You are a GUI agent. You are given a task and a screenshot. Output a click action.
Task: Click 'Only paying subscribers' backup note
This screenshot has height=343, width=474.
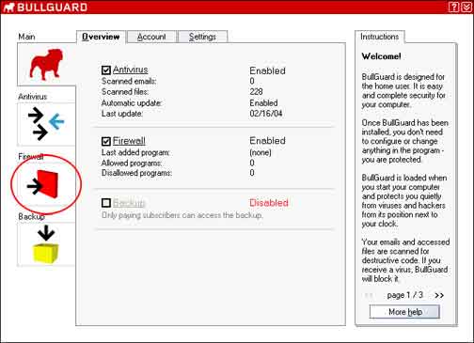[x=182, y=215]
